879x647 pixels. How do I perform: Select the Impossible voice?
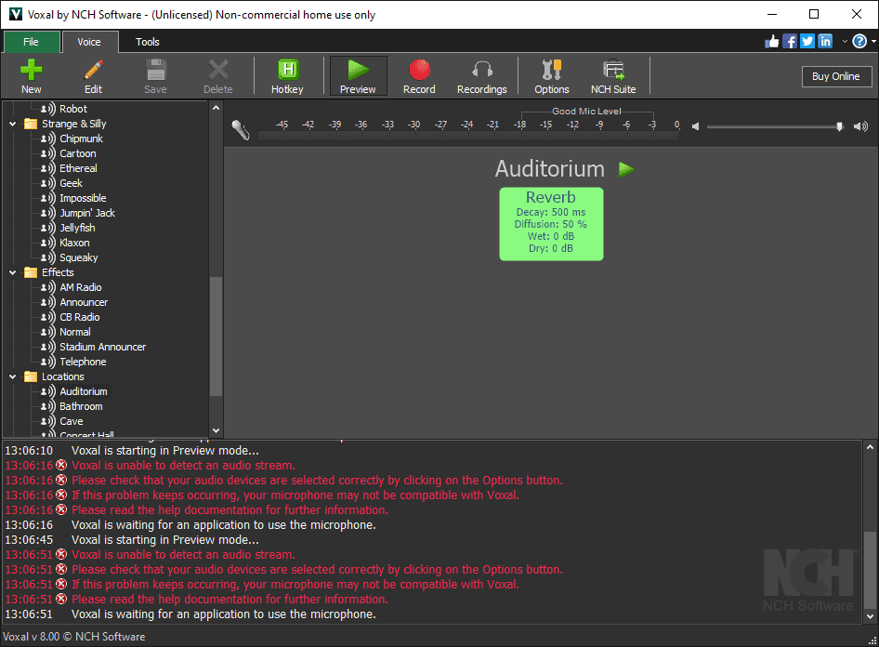(83, 198)
